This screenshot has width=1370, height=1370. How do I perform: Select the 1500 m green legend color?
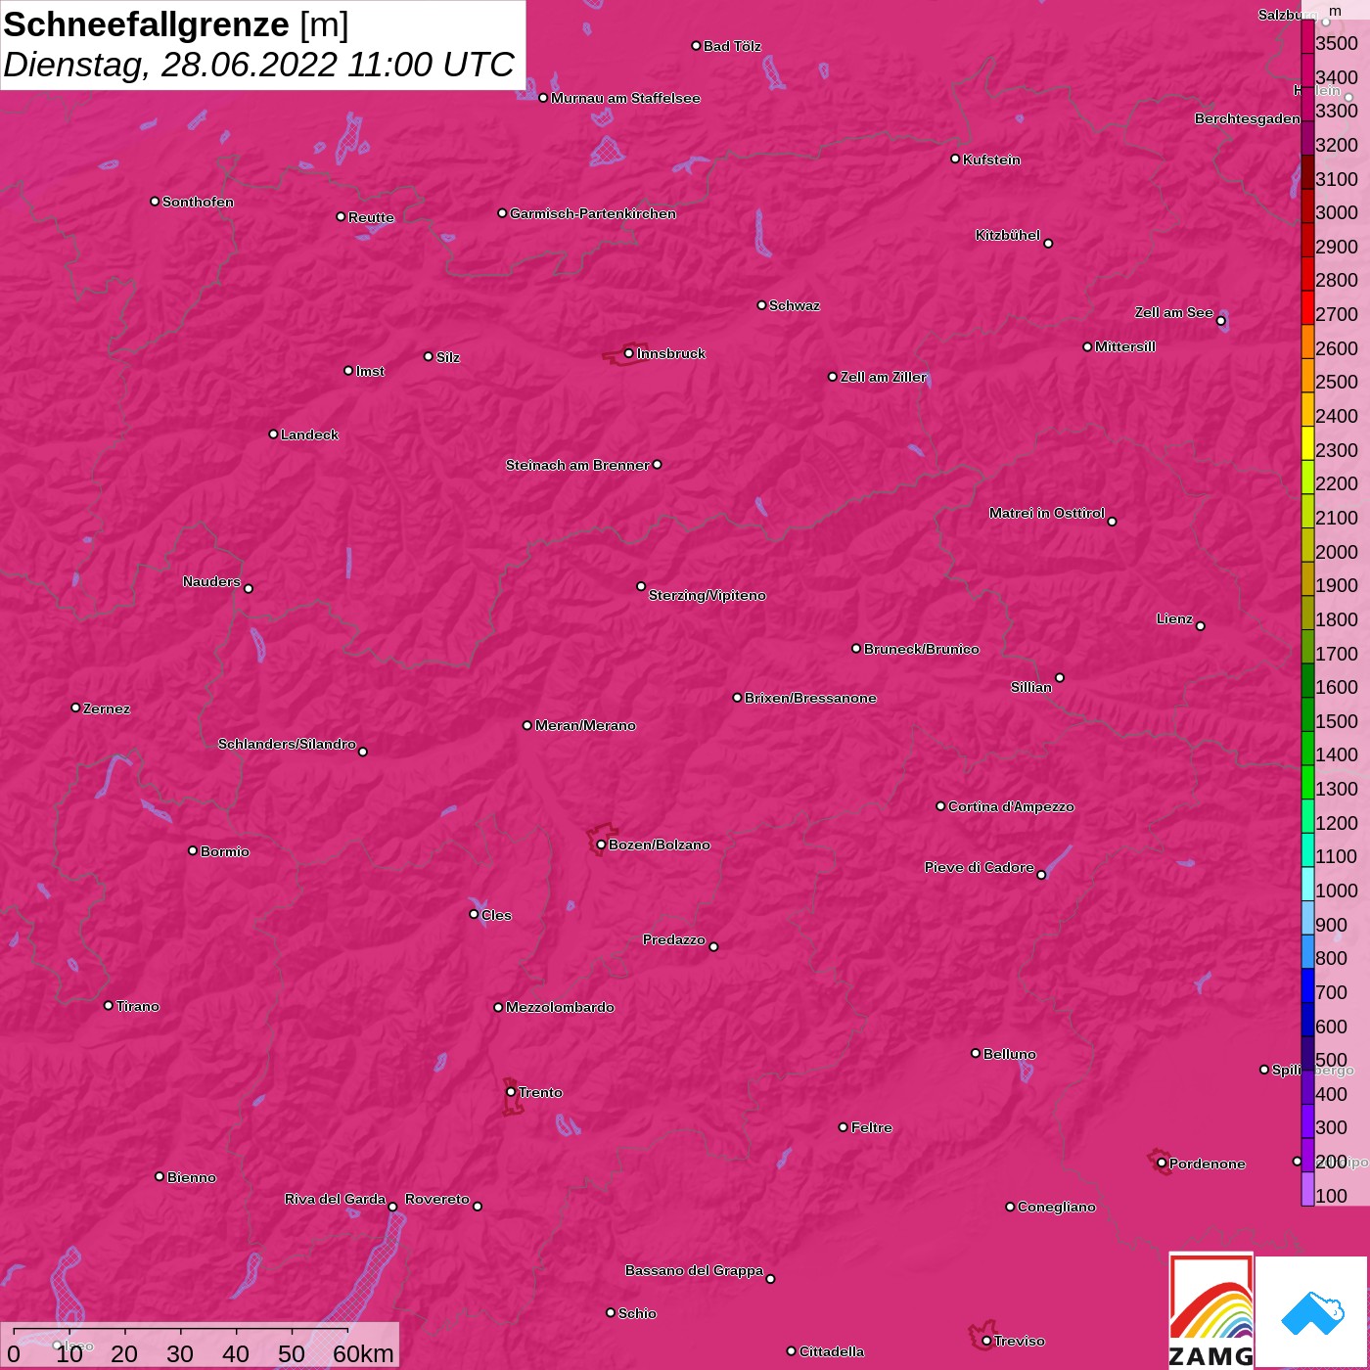tap(1307, 714)
